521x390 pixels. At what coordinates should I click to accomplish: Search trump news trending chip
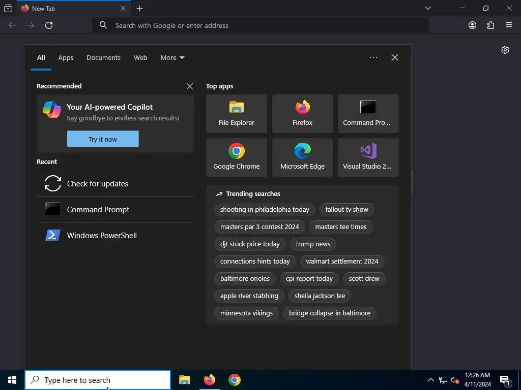[313, 244]
